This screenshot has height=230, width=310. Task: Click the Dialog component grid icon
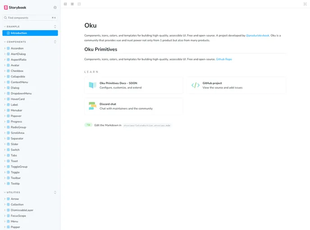pyautogui.click(x=8, y=88)
